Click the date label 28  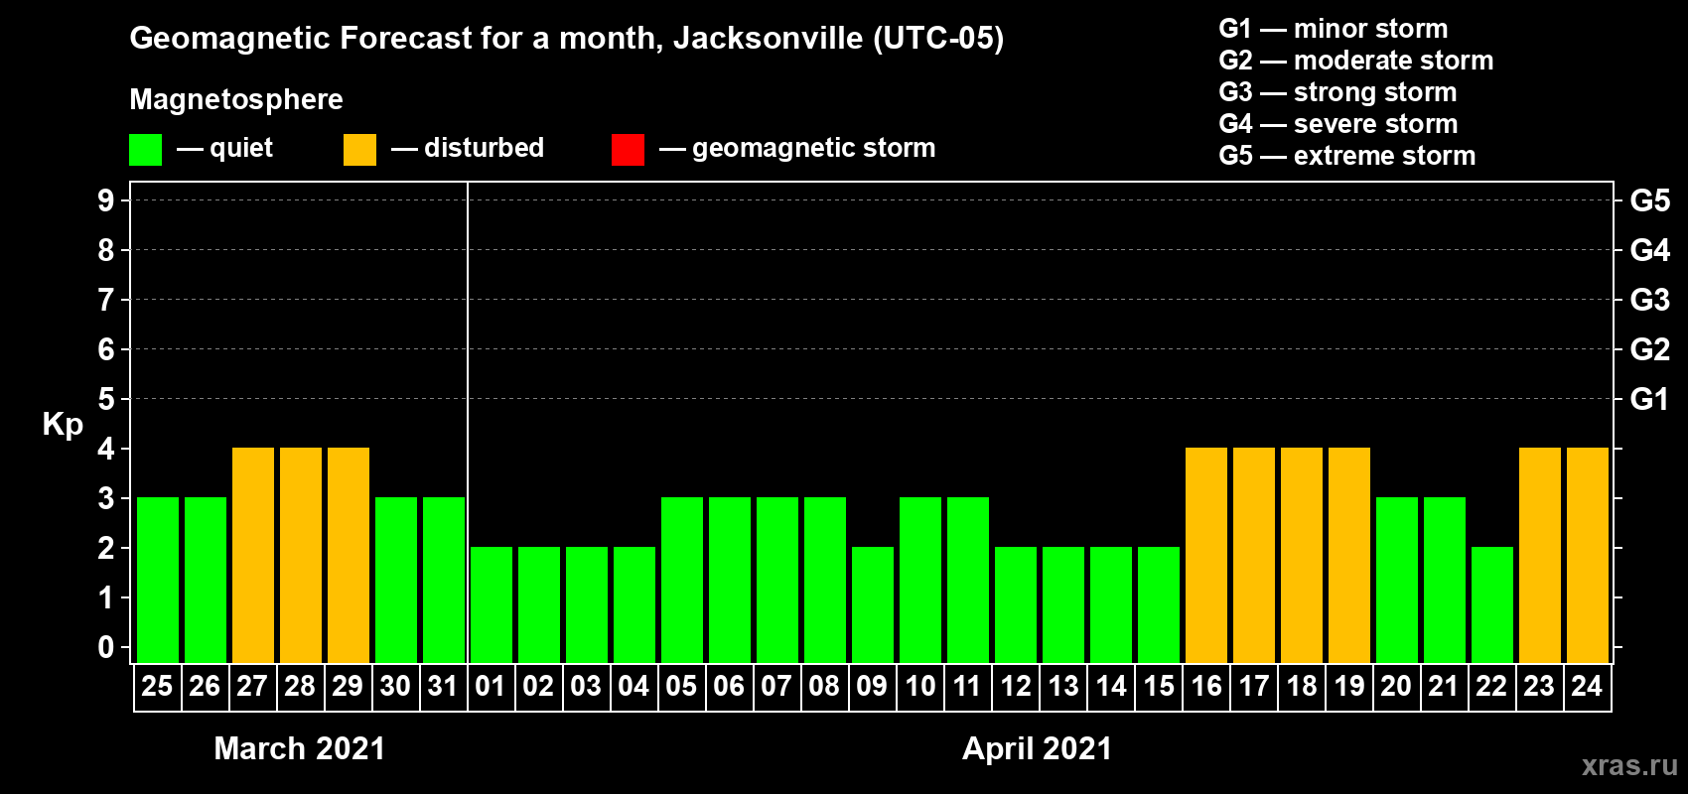(x=300, y=686)
